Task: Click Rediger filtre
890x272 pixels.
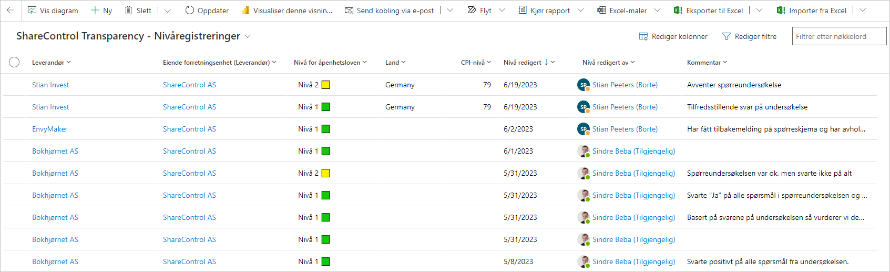Action: click(x=749, y=36)
